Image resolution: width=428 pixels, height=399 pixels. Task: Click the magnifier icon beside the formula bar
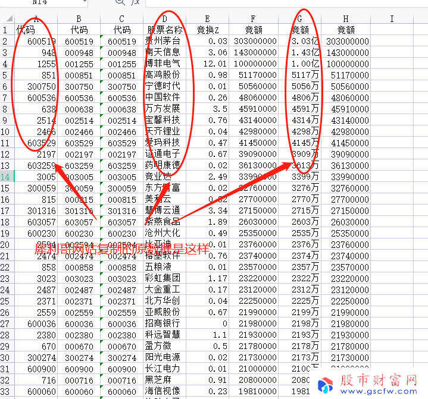[x=120, y=2]
